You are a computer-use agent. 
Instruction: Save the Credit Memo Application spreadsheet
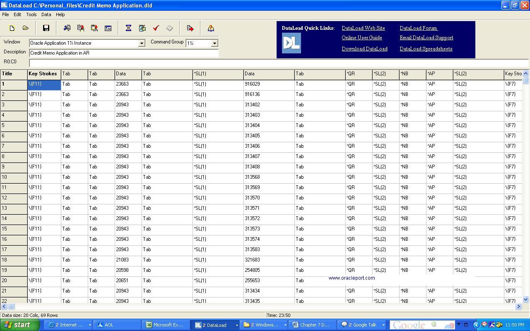click(x=46, y=28)
